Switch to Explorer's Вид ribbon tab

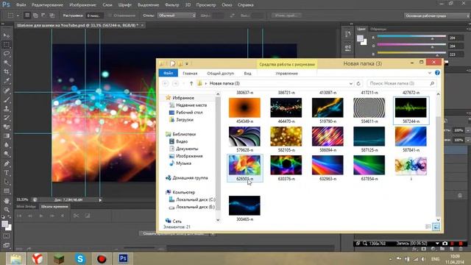pos(247,74)
